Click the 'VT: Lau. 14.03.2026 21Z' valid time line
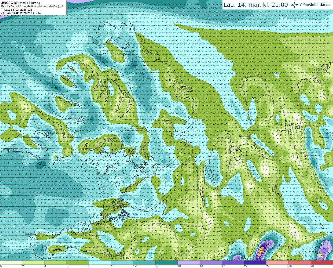Image resolution: width=333 pixels, height=268 pixels. [x=16, y=13]
